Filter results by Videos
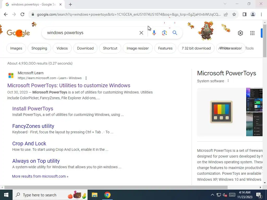The height and width of the screenshot is (200, 267). tap(62, 48)
